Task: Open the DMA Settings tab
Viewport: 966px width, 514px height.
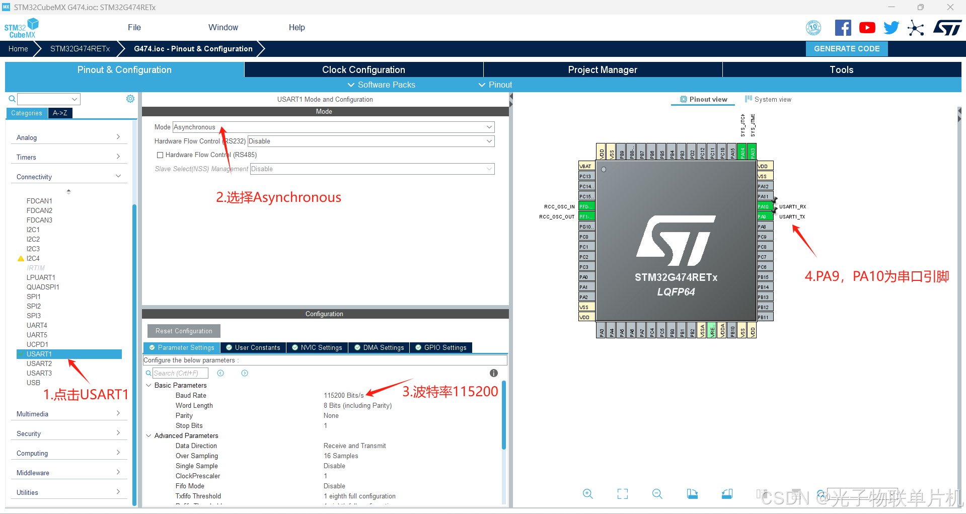Action: (x=379, y=347)
